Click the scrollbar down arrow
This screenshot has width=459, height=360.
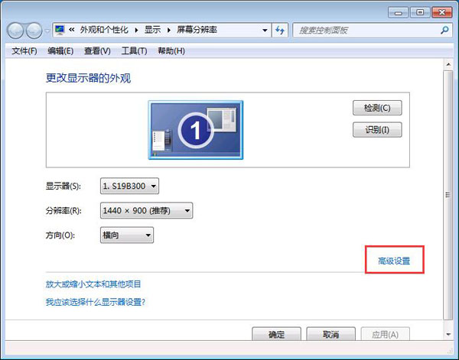pos(448,334)
